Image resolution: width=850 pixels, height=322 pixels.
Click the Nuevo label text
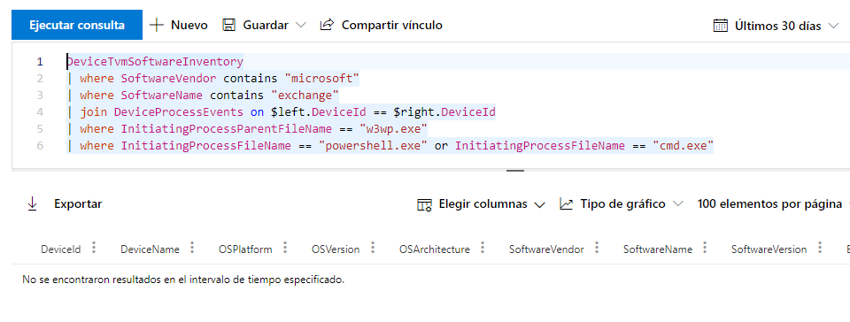[x=189, y=25]
